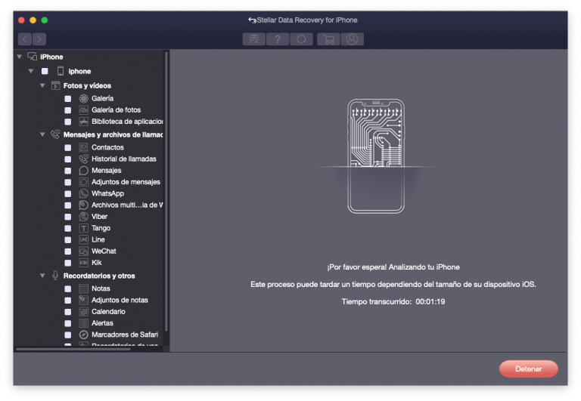Check the Notas checkbox
Image resolution: width=581 pixels, height=401 pixels.
coord(68,289)
